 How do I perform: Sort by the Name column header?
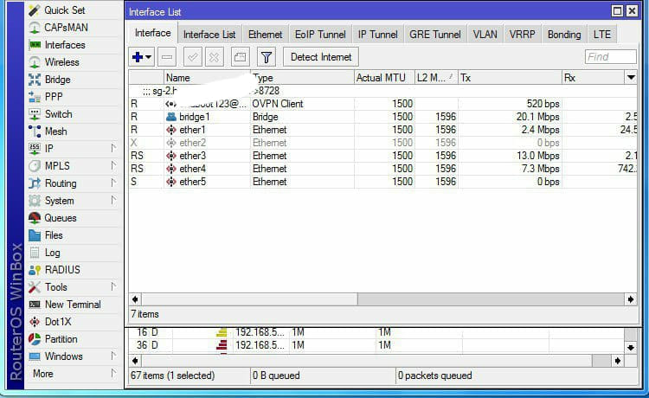coord(207,78)
